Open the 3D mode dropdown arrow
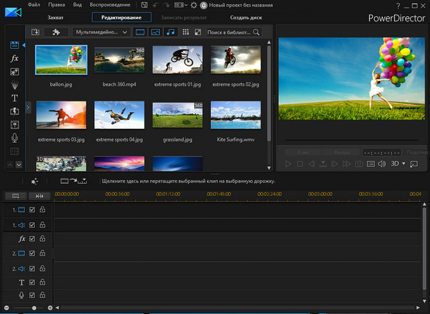 coord(404,164)
